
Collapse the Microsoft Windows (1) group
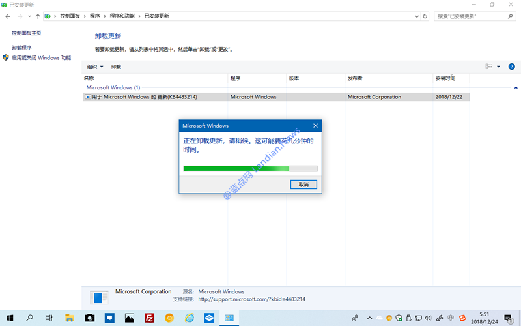click(x=516, y=88)
